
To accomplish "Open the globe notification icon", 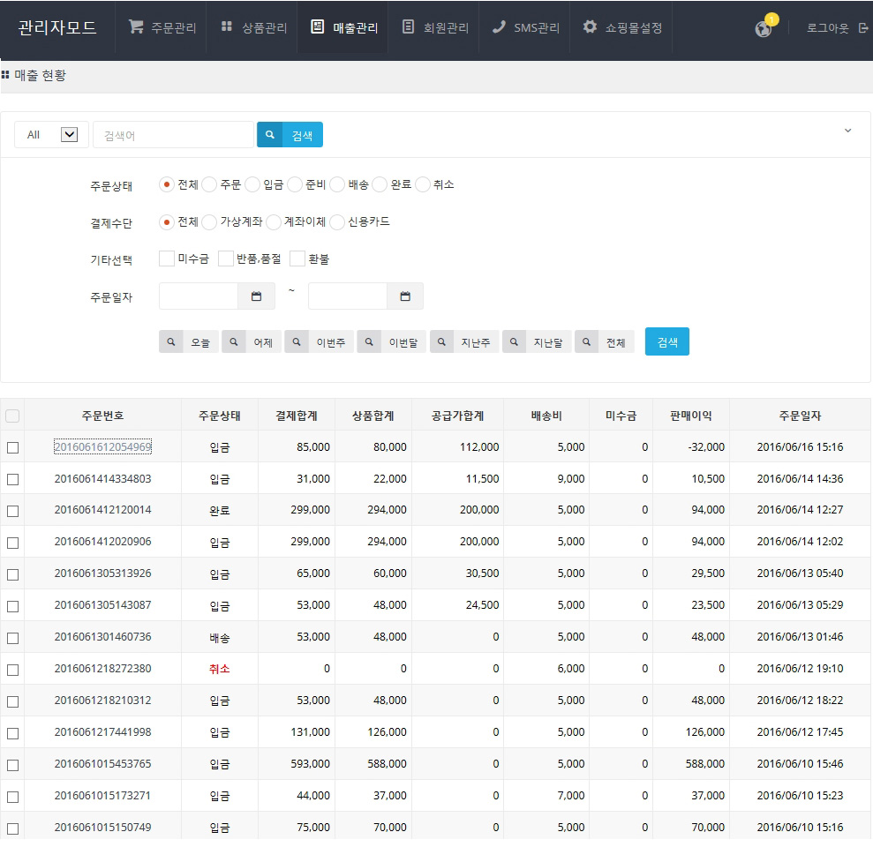I will coord(764,28).
